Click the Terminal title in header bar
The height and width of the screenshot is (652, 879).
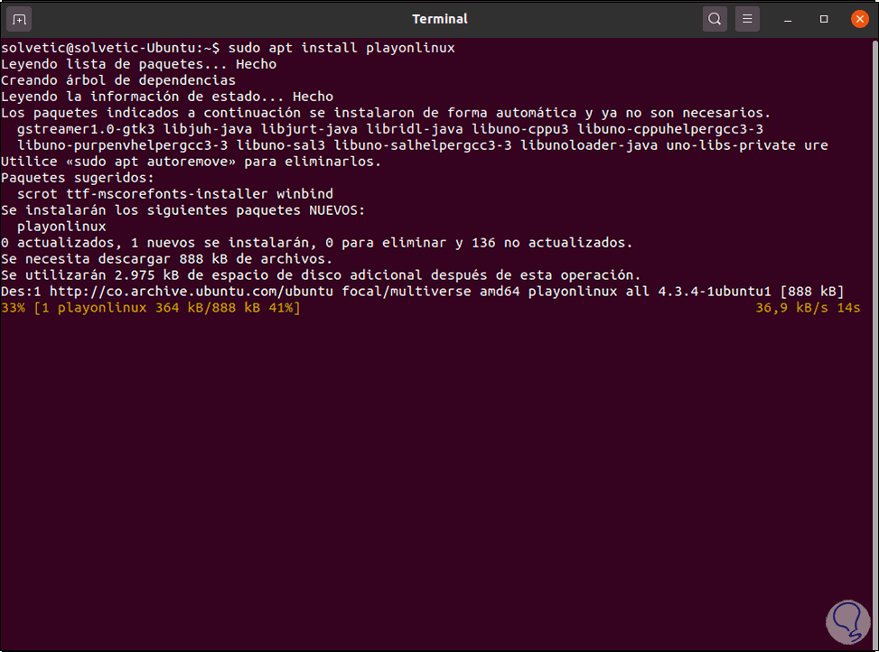[x=440, y=19]
